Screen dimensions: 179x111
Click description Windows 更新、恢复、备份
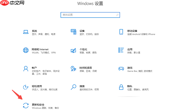tap(45, 108)
